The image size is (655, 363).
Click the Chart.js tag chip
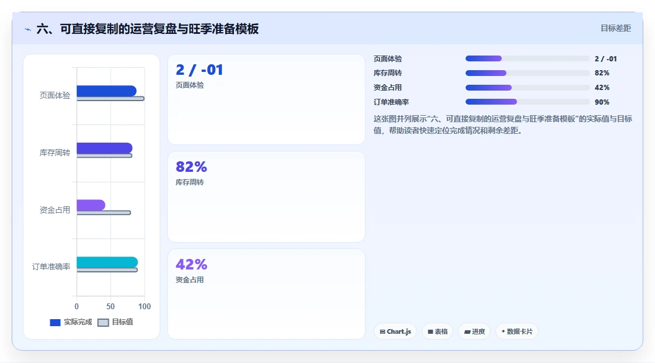(x=395, y=331)
